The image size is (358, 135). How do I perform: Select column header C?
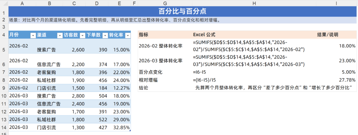point(74,3)
